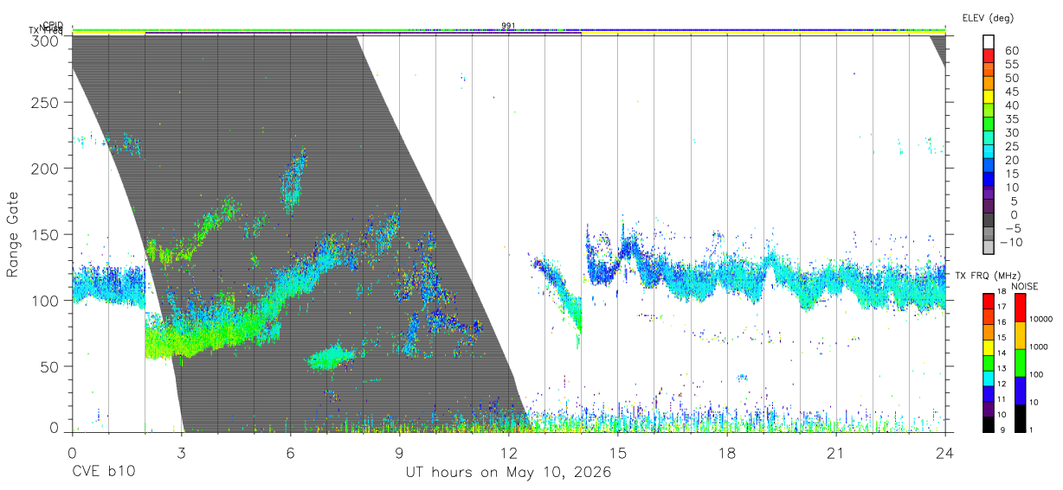This screenshot has width=1063, height=490.
Task: Click the 'NOISE' legend title
Action: click(x=1024, y=286)
